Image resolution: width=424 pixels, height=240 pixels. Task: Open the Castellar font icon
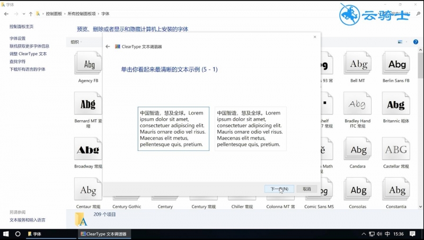pos(396,149)
